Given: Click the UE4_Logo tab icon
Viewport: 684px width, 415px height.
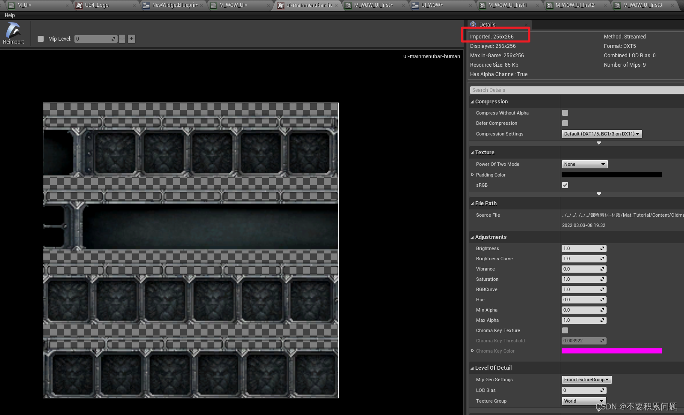Looking at the screenshot, I should tap(79, 5).
